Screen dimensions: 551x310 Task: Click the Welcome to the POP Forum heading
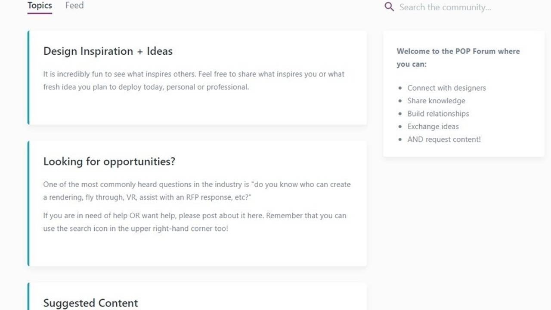[x=458, y=57]
